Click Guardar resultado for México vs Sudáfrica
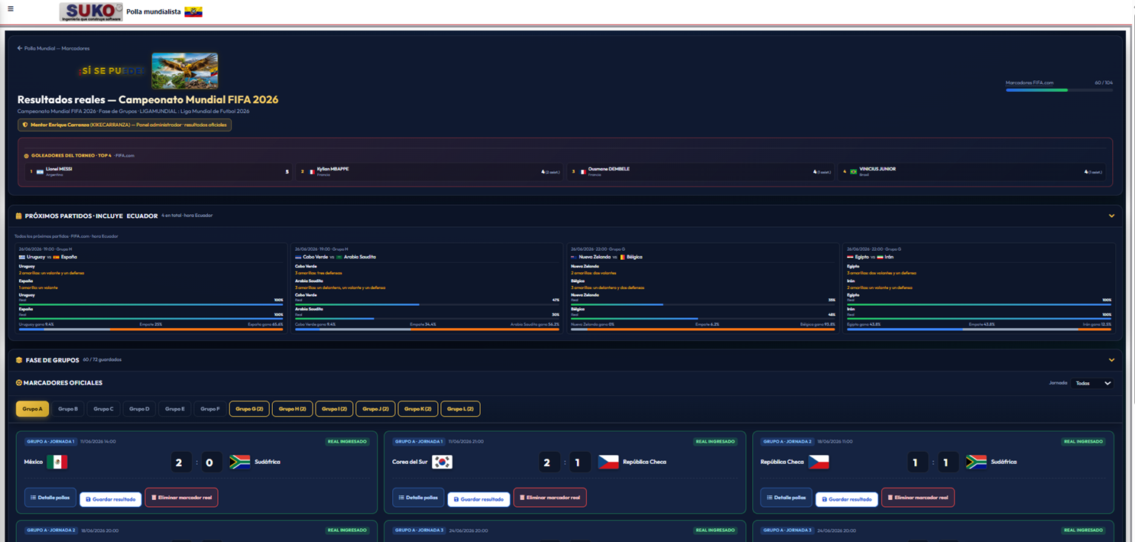 pos(111,499)
